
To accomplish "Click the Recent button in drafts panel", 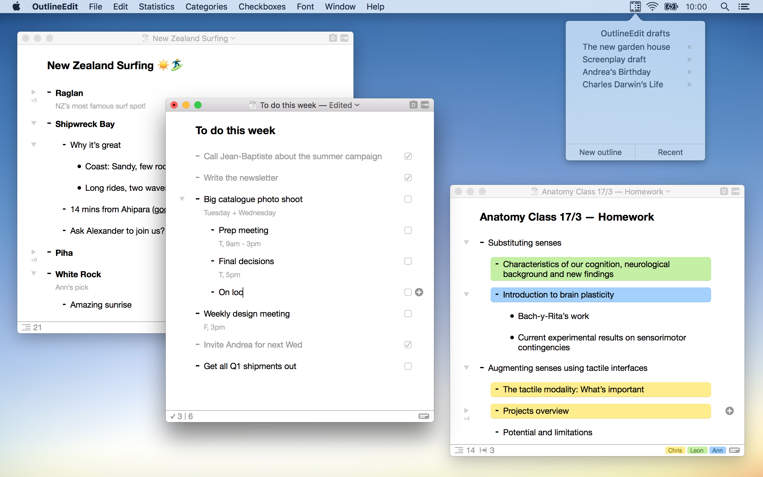I will (x=670, y=152).
